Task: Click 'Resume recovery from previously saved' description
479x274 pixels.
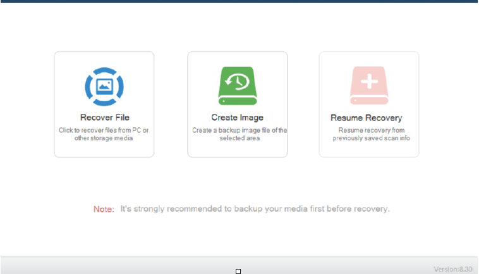Action: (x=371, y=134)
